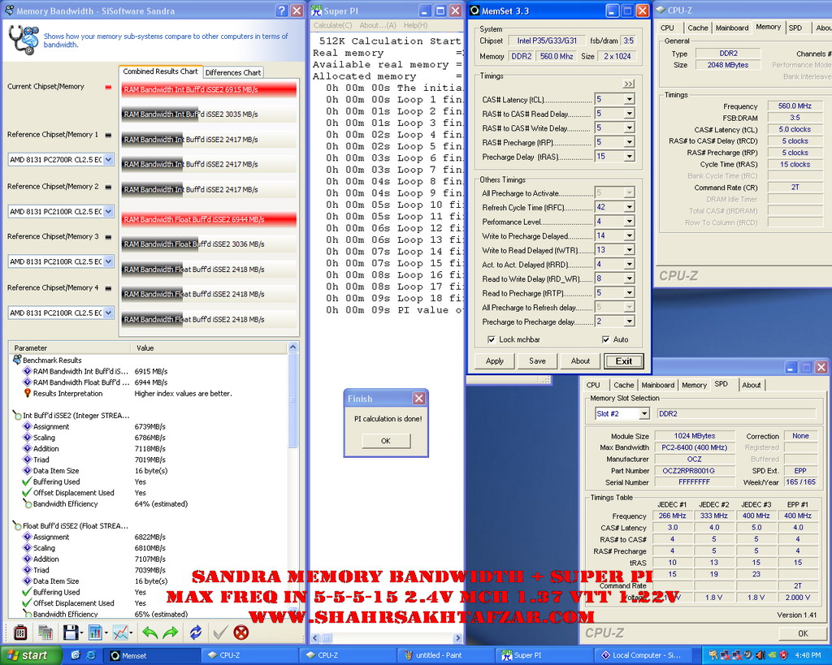Image resolution: width=832 pixels, height=665 pixels.
Task: Open the Precharge Delay (tRAS) dropdown
Action: click(629, 157)
